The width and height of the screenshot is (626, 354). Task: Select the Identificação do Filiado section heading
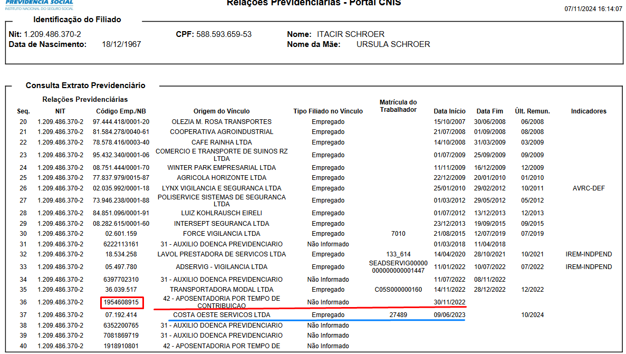[77, 20]
